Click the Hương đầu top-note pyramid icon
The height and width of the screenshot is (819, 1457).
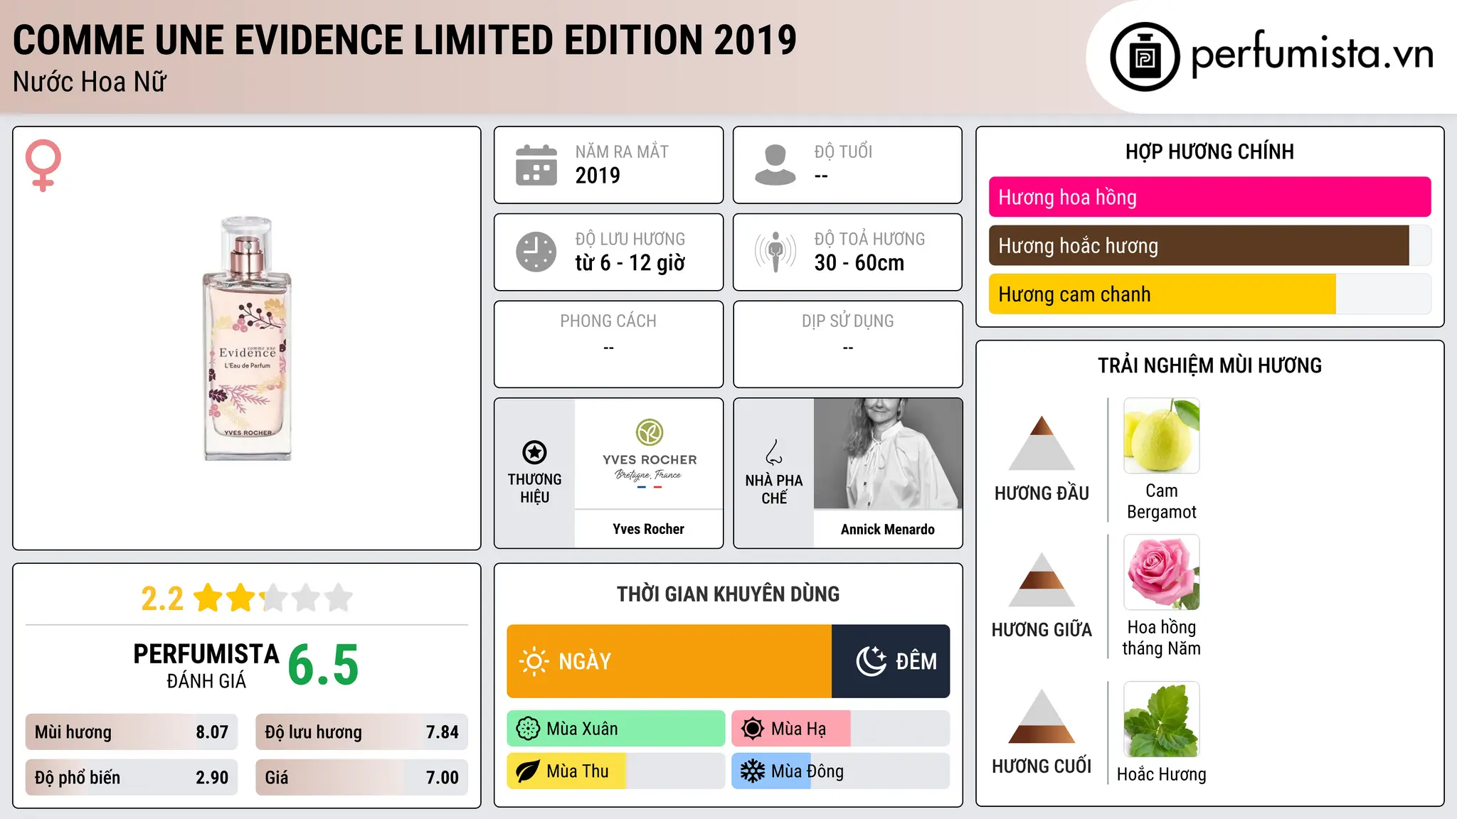coord(1042,443)
